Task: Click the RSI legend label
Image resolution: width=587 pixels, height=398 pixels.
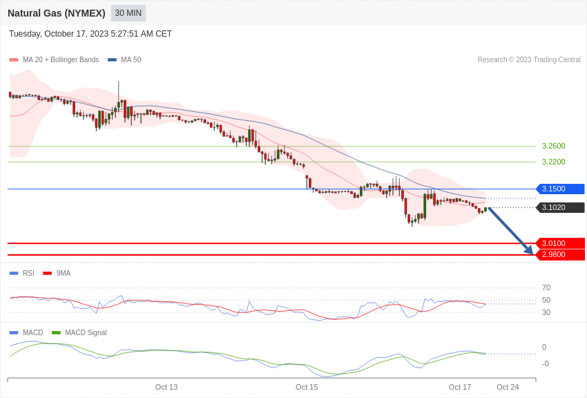Action: point(28,274)
